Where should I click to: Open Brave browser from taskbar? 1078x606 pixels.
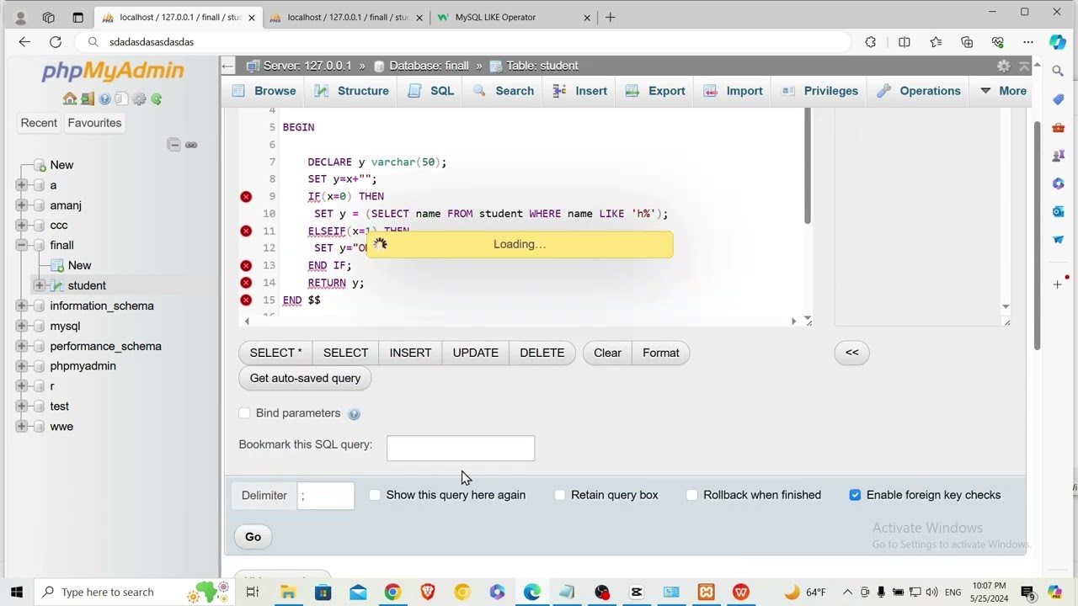[427, 592]
